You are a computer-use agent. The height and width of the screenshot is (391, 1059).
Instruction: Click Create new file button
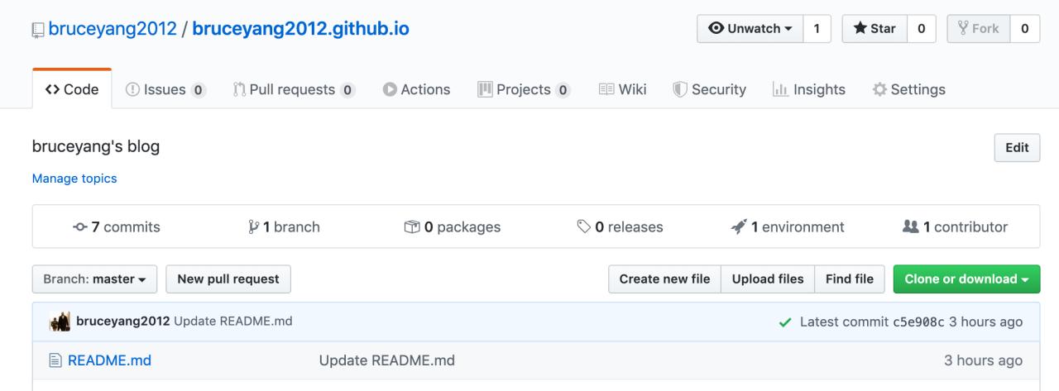tap(665, 279)
